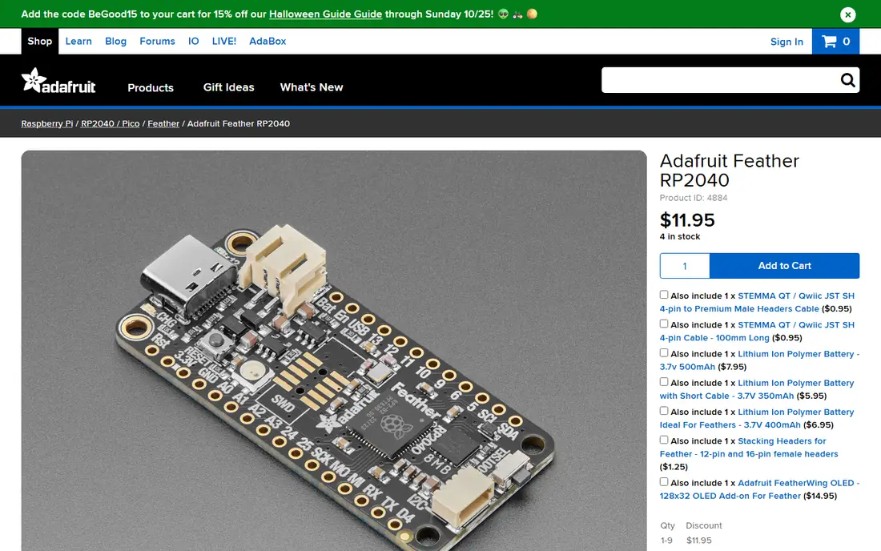The image size is (881, 551).
Task: Open STEMMA QT to Premium Male Headers Cable link
Action: pos(757,302)
